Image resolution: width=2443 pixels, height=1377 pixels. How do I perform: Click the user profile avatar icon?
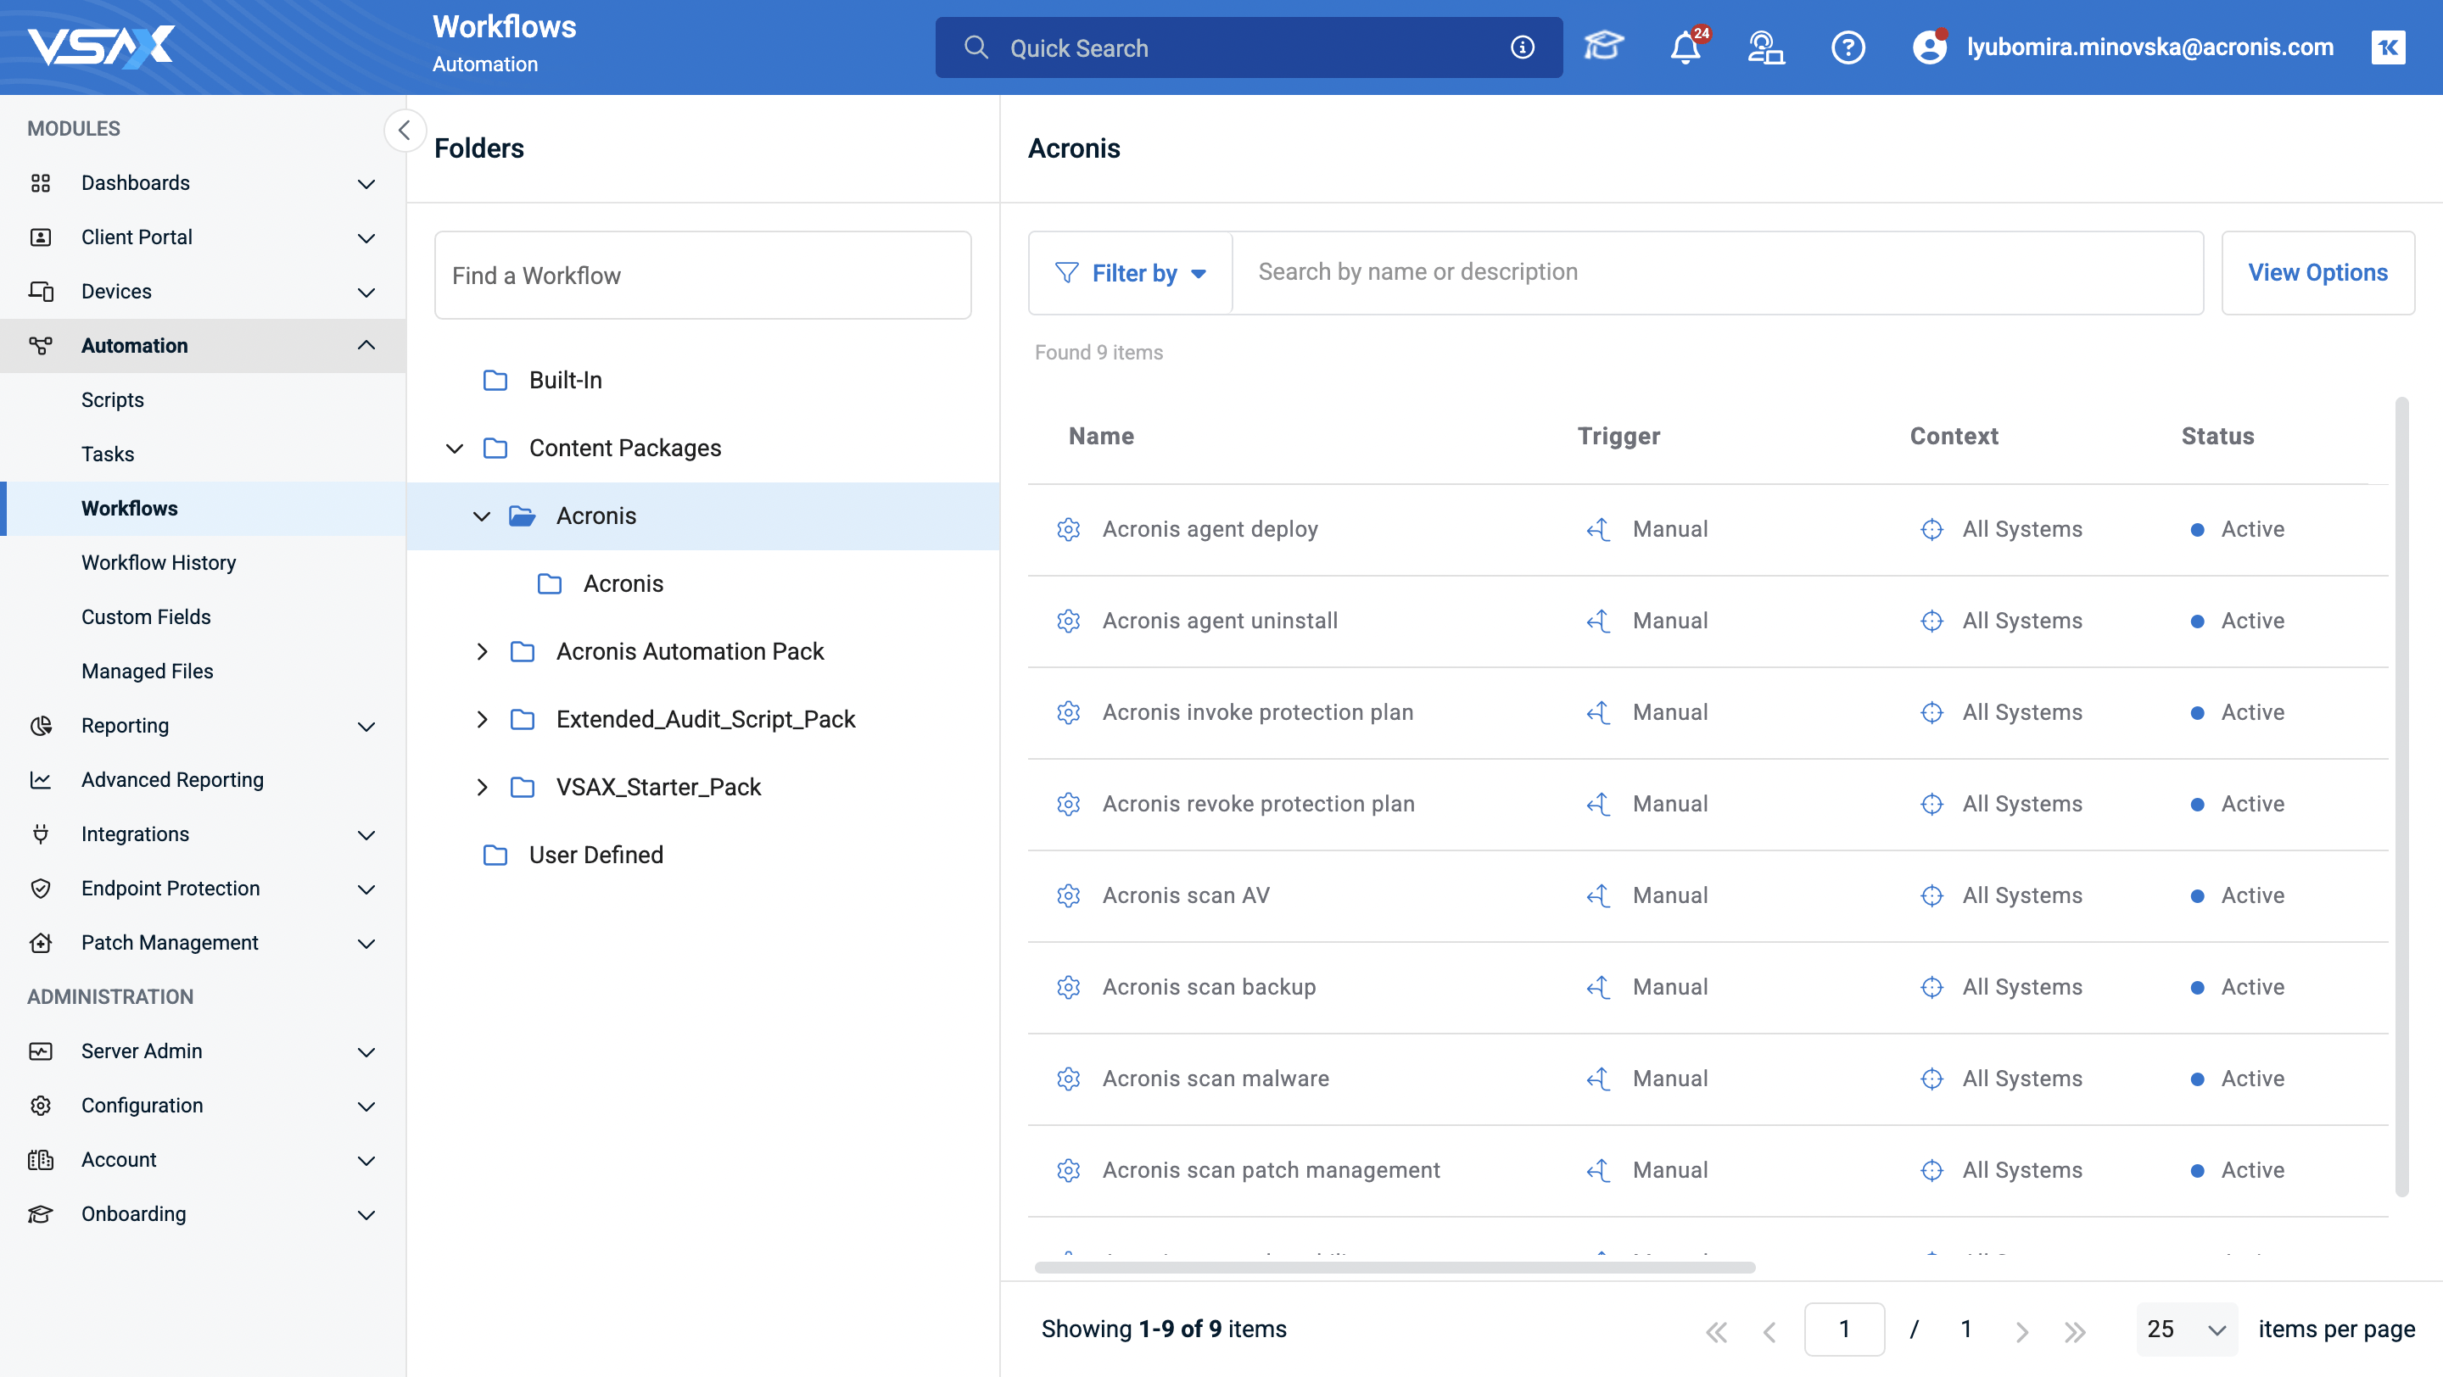pyautogui.click(x=1929, y=47)
